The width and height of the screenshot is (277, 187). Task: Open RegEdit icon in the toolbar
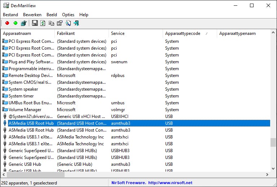pyautogui.click(x=24, y=23)
